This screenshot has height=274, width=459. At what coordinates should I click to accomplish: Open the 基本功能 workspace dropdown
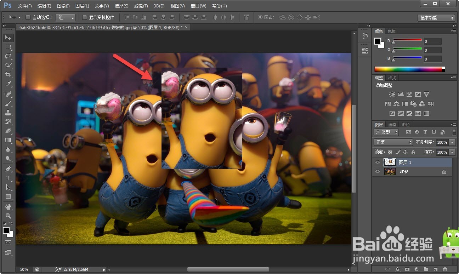click(x=436, y=18)
